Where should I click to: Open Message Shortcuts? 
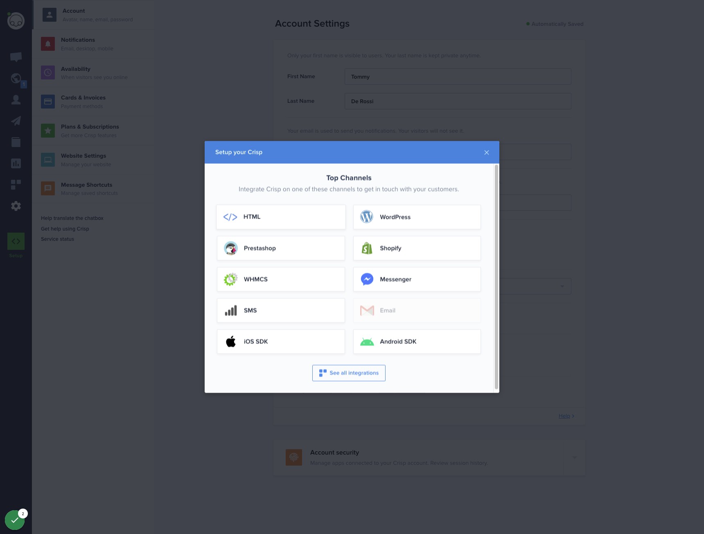(93, 189)
